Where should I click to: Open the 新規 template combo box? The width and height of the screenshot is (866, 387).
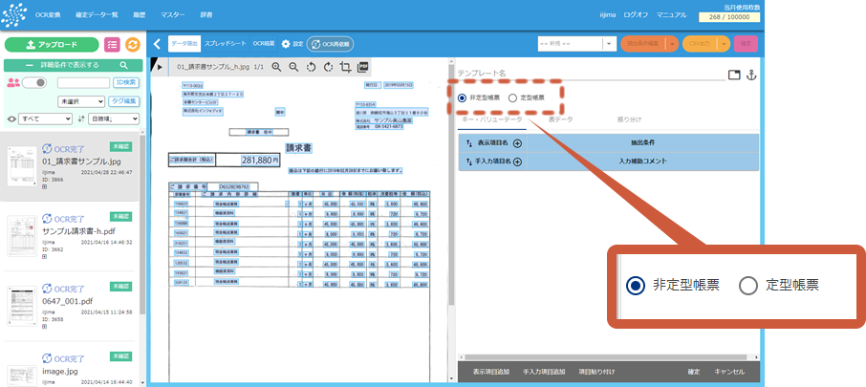pyautogui.click(x=577, y=44)
